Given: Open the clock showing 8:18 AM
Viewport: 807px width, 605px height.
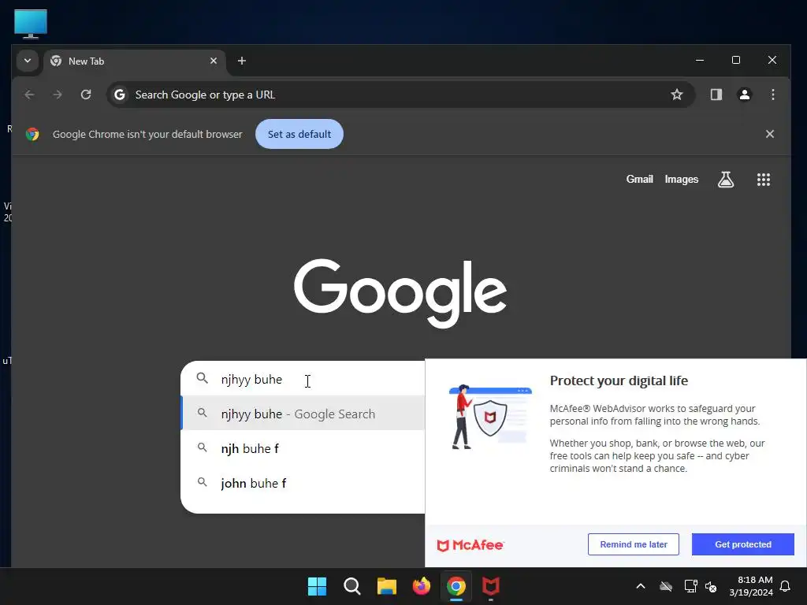Looking at the screenshot, I should (x=751, y=586).
